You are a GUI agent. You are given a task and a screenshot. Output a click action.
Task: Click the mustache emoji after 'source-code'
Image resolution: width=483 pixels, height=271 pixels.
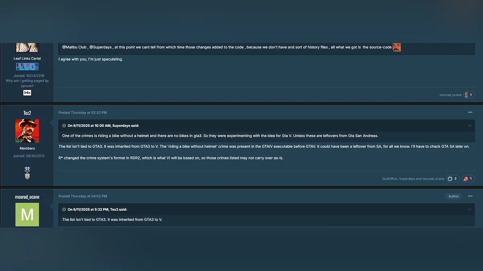[396, 47]
